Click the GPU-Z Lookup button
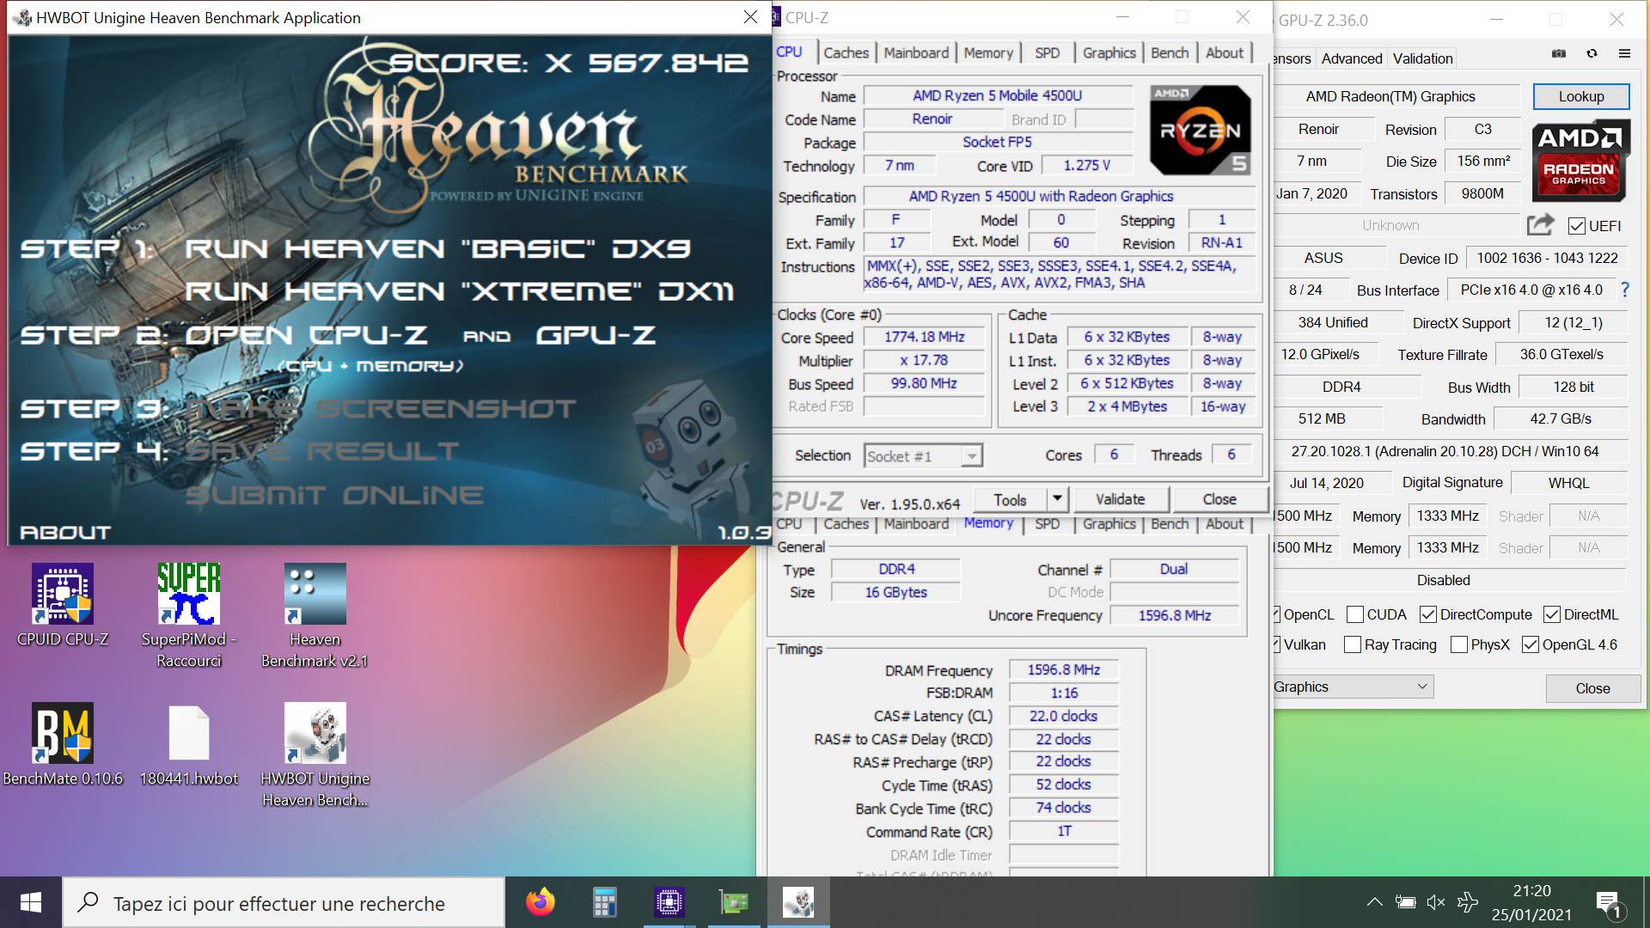The width and height of the screenshot is (1650, 928). (1581, 96)
